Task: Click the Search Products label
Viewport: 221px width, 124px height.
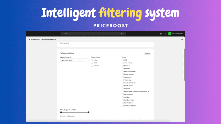Action: click(65, 57)
